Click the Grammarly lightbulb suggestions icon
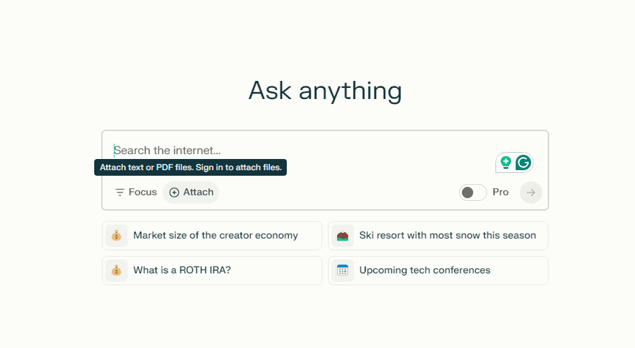635x348 pixels. tap(505, 163)
